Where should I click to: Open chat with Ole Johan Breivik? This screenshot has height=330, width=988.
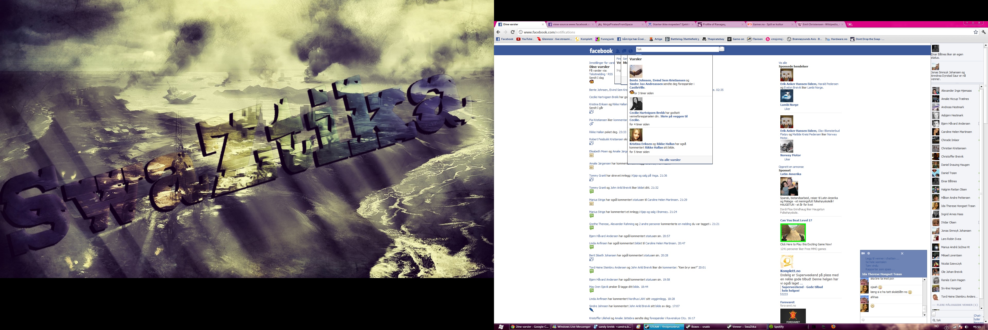point(955,272)
